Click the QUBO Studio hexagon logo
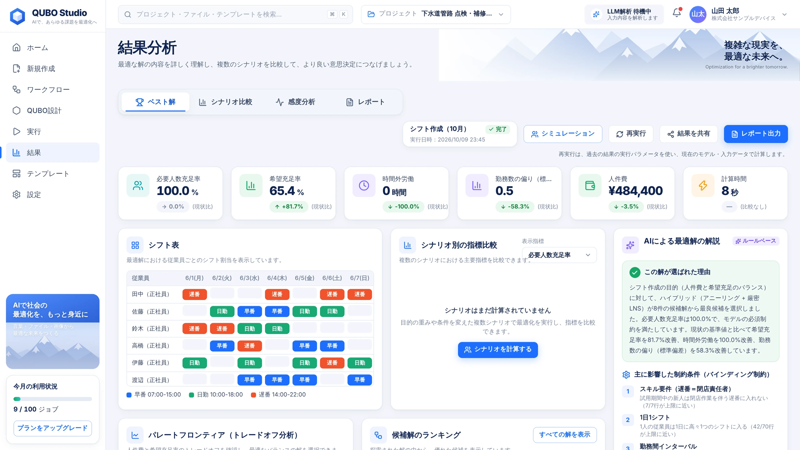Image resolution: width=800 pixels, height=450 pixels. pyautogui.click(x=17, y=16)
